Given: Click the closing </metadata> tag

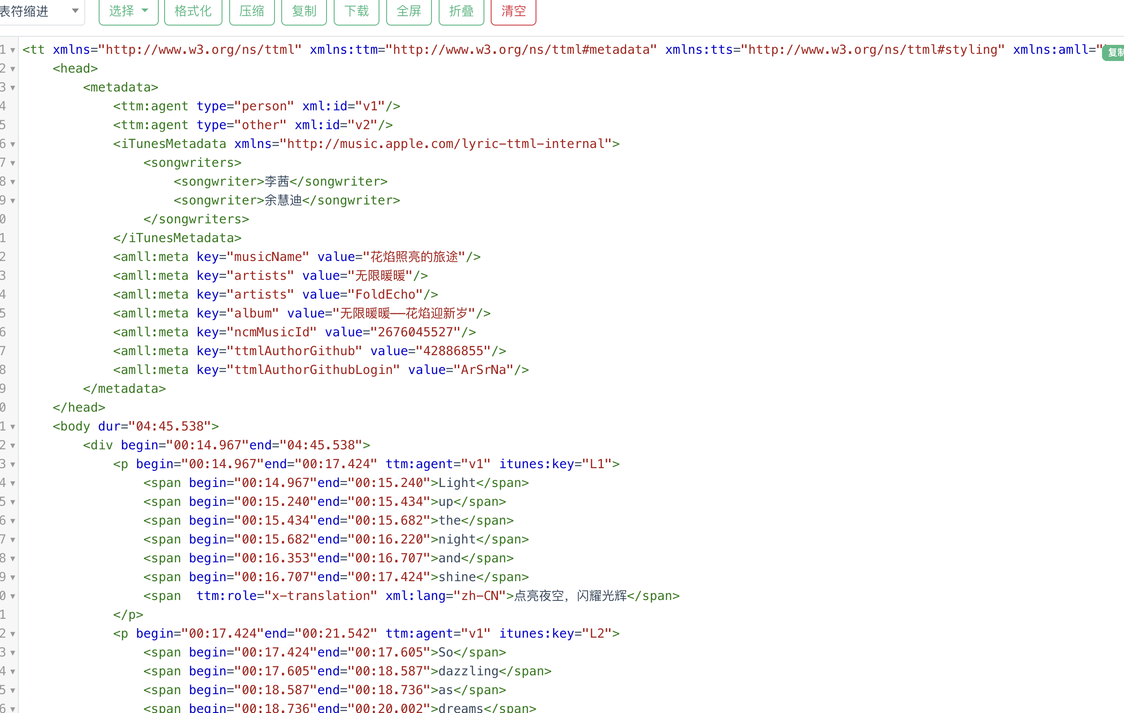Looking at the screenshot, I should 124,389.
